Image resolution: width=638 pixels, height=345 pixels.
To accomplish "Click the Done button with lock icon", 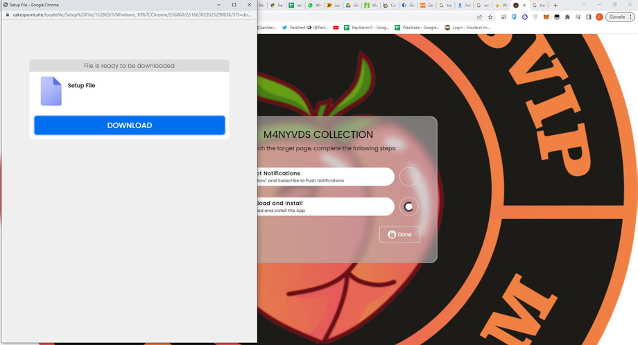I will coord(399,234).
